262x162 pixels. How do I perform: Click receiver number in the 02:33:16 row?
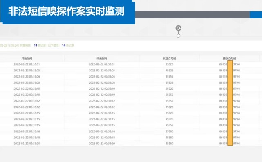229,131
